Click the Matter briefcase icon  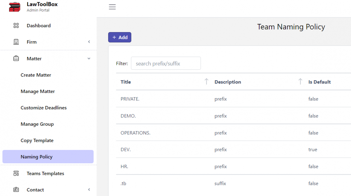pos(16,58)
